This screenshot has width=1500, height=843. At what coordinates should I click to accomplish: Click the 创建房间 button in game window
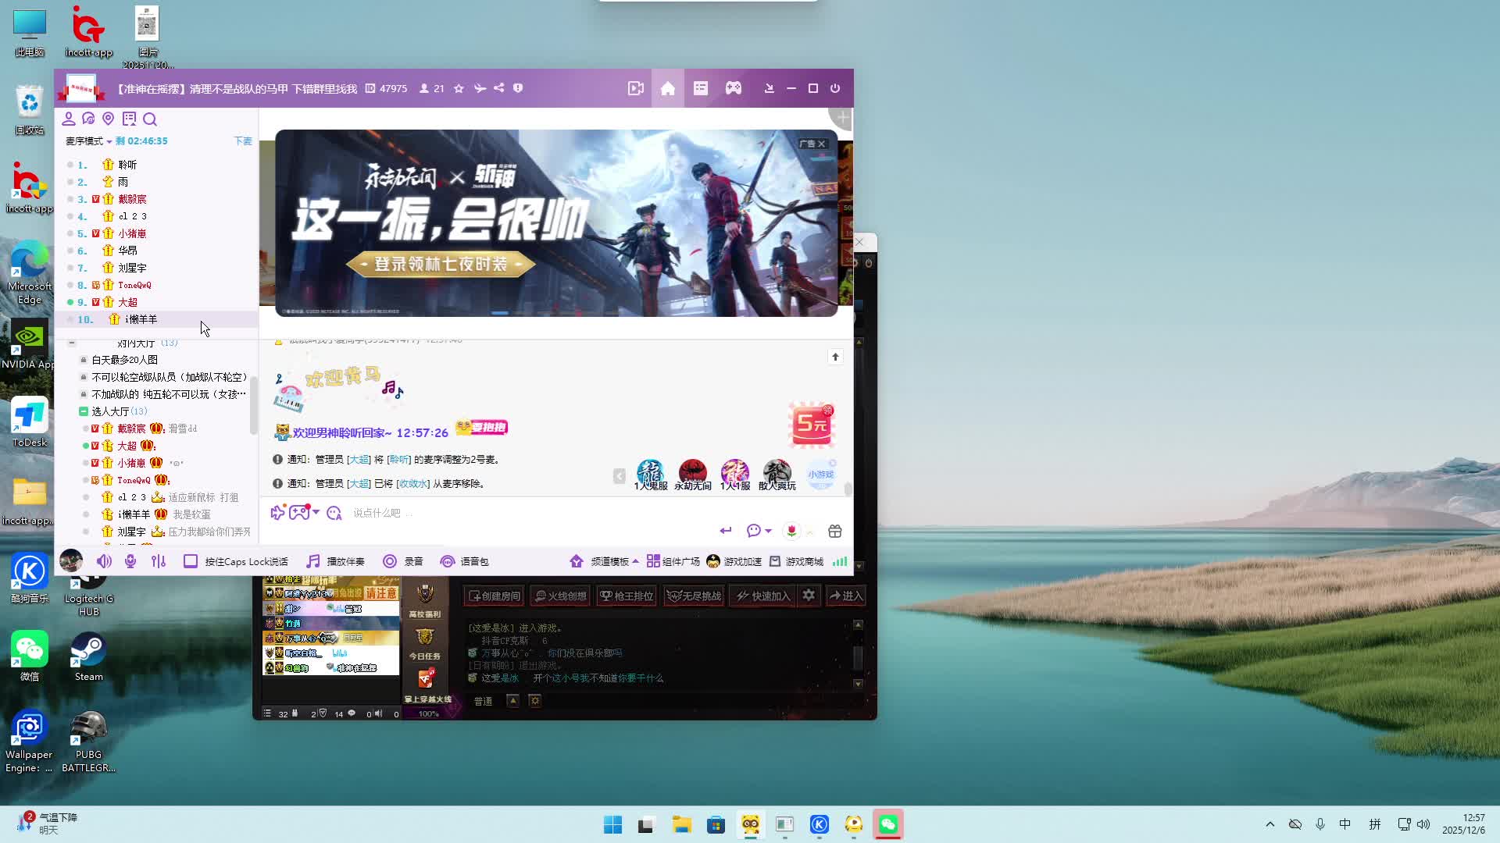(x=494, y=596)
